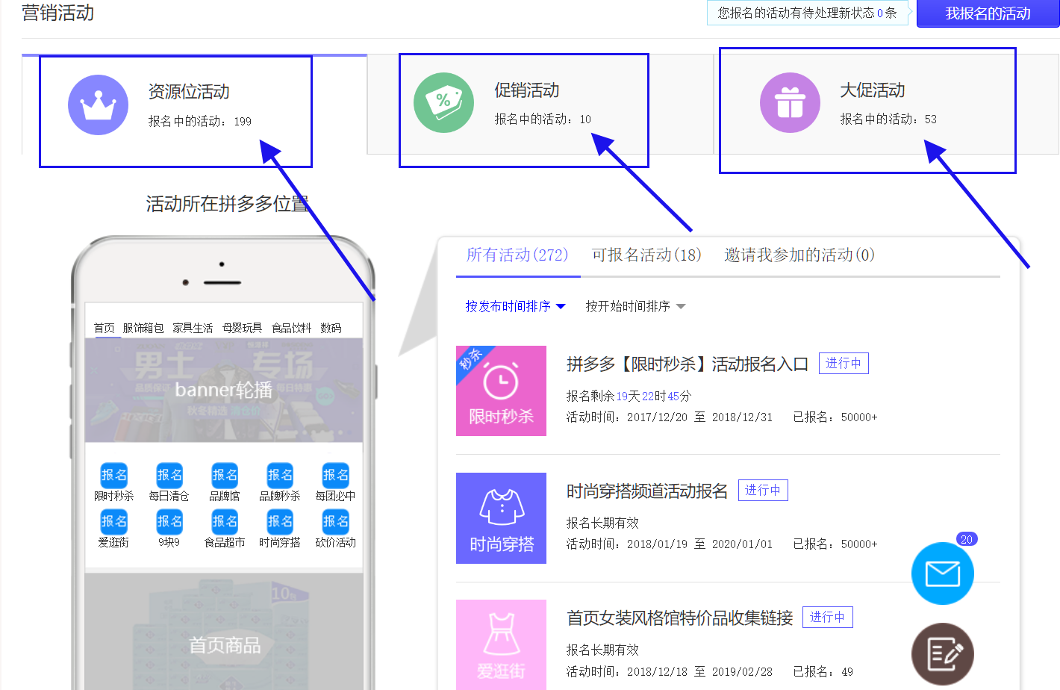Select 母婴玩具 in phone mockup nav
This screenshot has height=690, width=1060.
(242, 328)
